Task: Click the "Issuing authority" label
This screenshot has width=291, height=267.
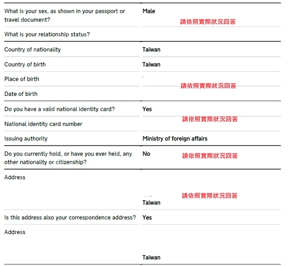Action: 26,139
